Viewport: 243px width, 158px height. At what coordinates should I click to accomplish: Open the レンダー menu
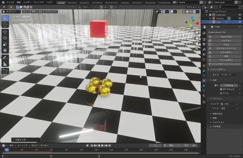click(x=27, y=3)
